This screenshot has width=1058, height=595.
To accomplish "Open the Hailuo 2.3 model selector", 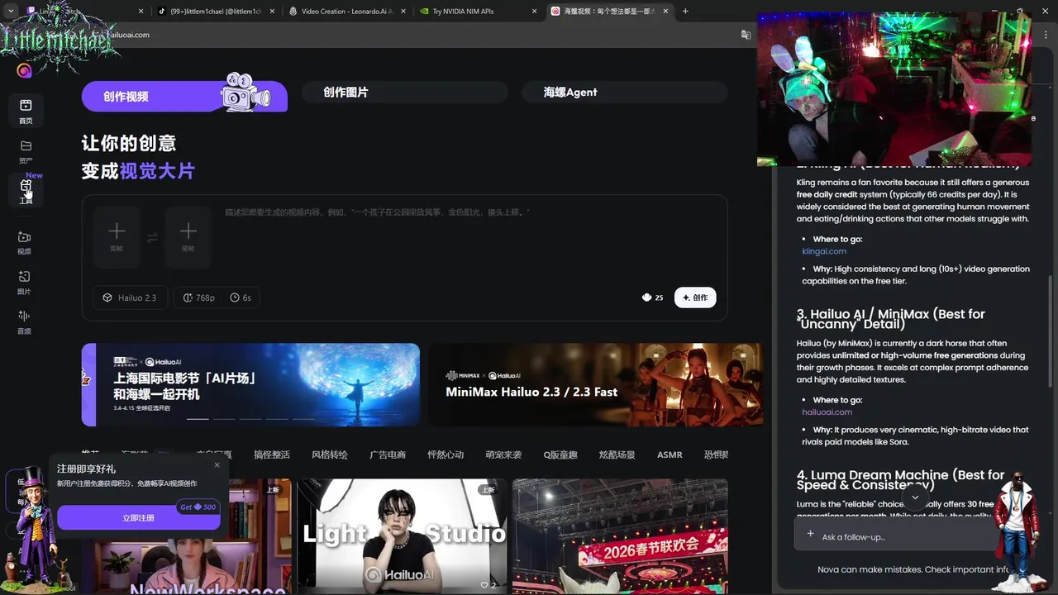I will [x=130, y=297].
